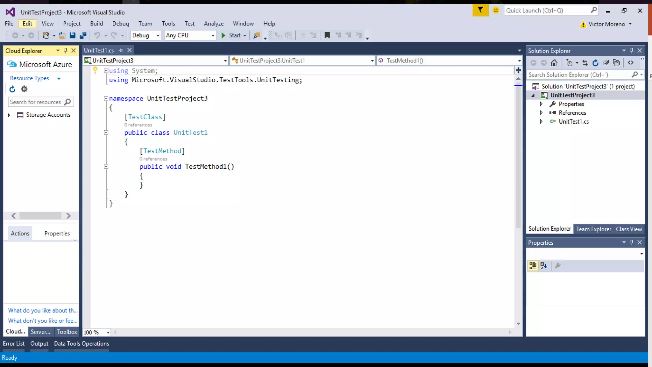This screenshot has width=652, height=367.
Task: Open the Error List tab
Action: point(14,343)
